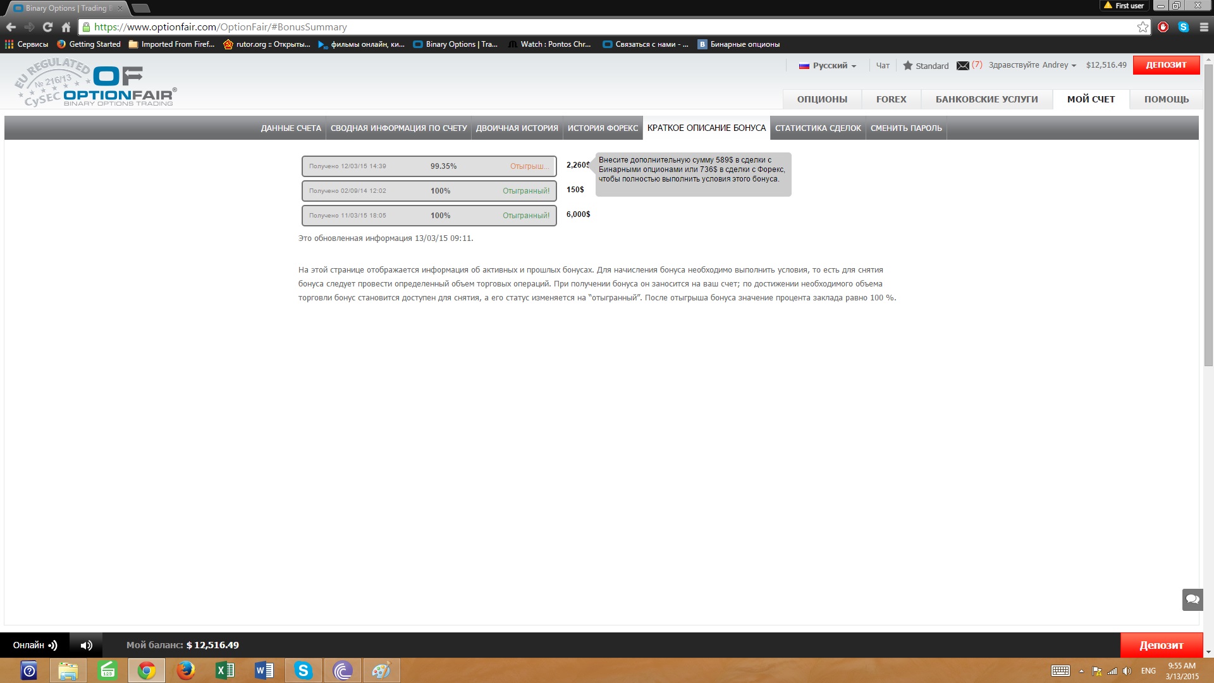Toggle the Online status indicator

[35, 645]
